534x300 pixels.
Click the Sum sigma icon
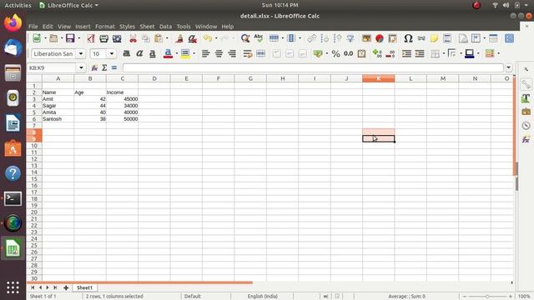104,67
